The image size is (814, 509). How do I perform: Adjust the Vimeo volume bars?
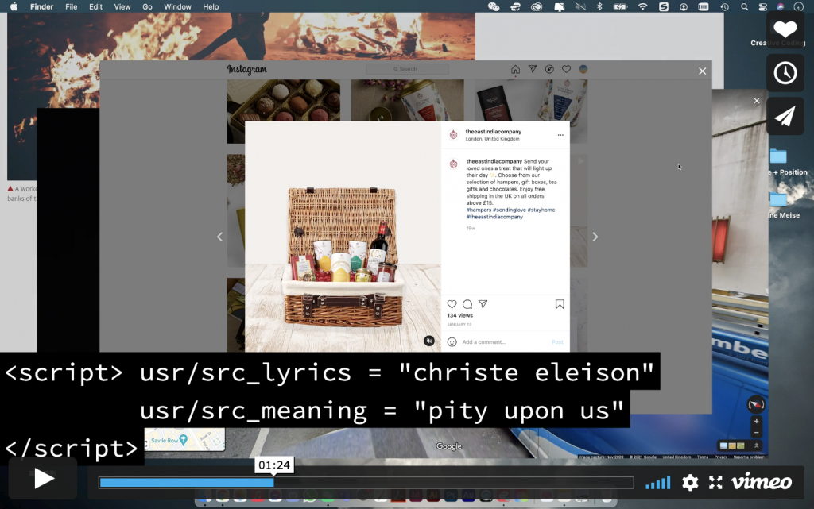pos(657,483)
